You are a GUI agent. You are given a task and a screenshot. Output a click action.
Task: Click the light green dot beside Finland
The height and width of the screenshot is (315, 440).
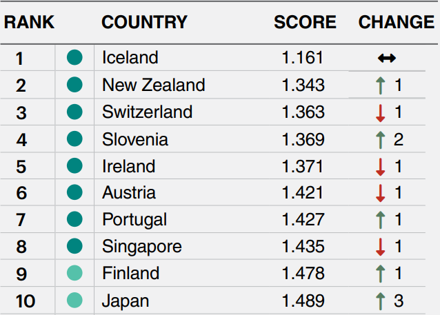[74, 273]
